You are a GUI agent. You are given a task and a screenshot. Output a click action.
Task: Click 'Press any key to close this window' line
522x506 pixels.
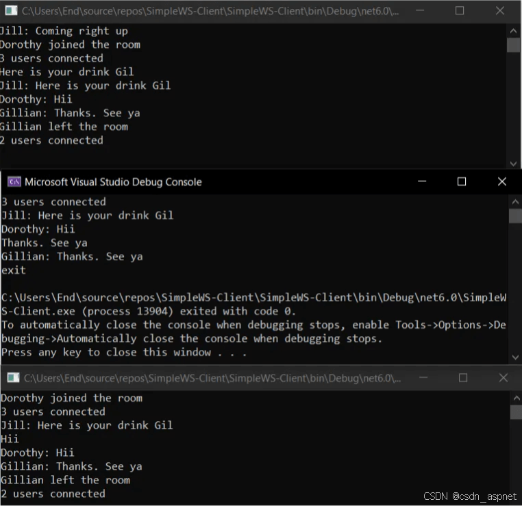[124, 353]
